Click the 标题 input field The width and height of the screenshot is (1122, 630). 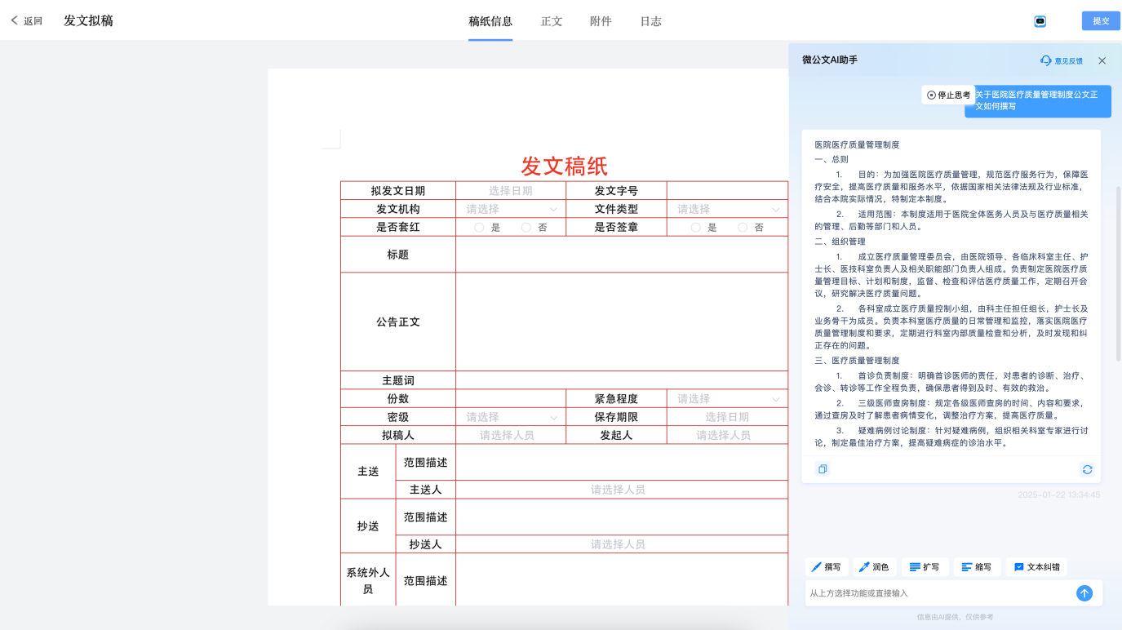click(621, 255)
